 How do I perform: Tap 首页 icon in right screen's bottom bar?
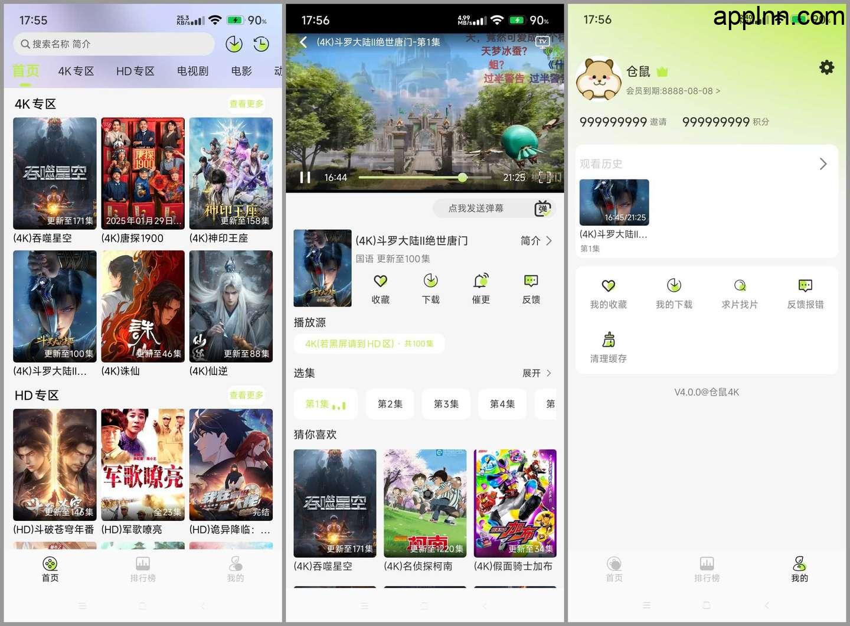point(614,563)
